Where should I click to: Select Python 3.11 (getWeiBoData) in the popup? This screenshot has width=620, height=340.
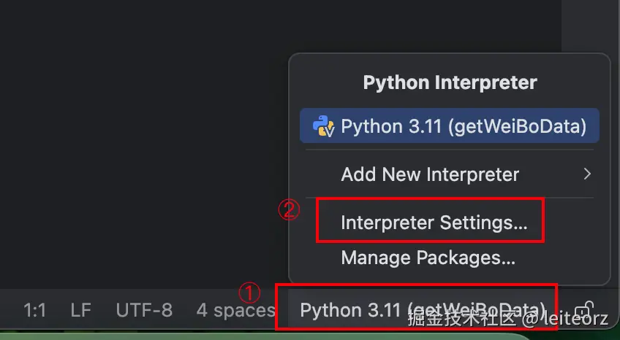point(463,126)
